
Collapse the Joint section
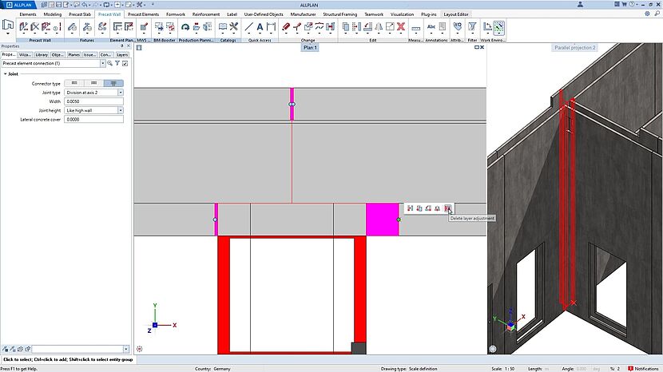pos(5,73)
